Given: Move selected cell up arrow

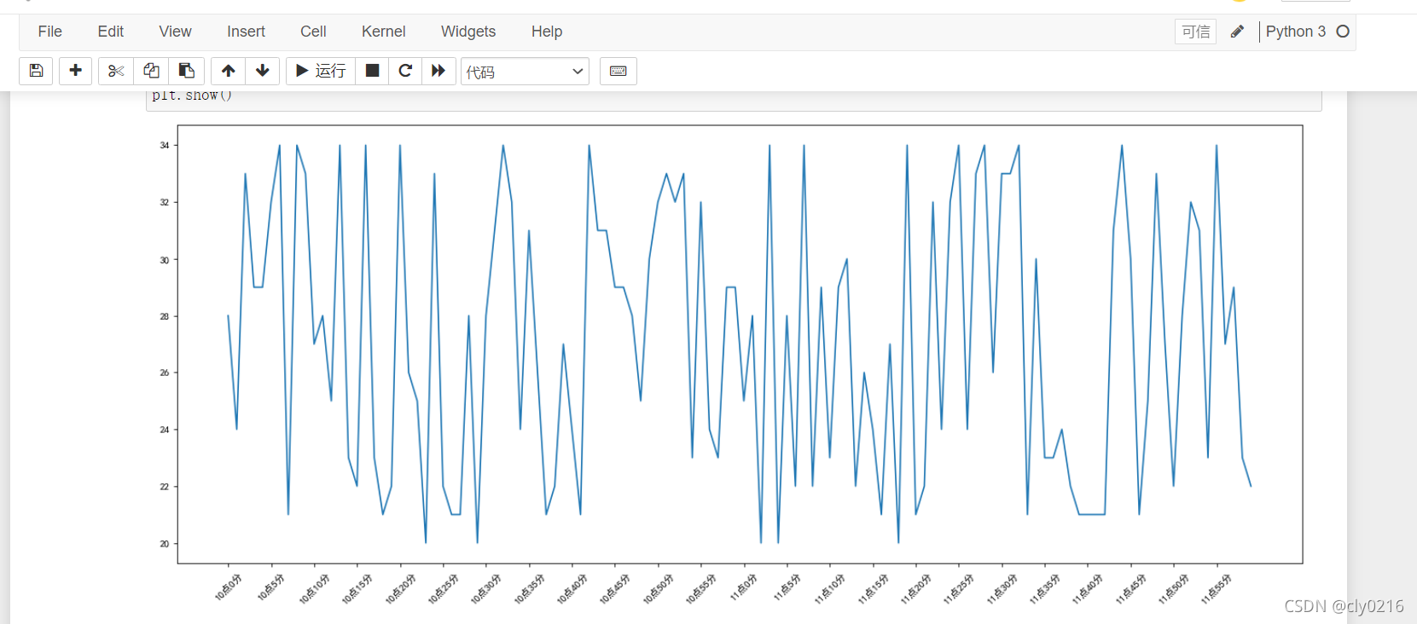Looking at the screenshot, I should [228, 71].
